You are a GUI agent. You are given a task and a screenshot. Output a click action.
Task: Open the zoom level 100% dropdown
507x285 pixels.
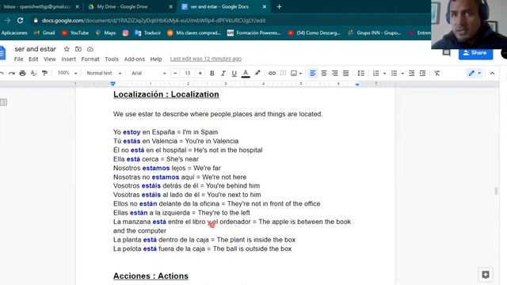pyautogui.click(x=67, y=74)
